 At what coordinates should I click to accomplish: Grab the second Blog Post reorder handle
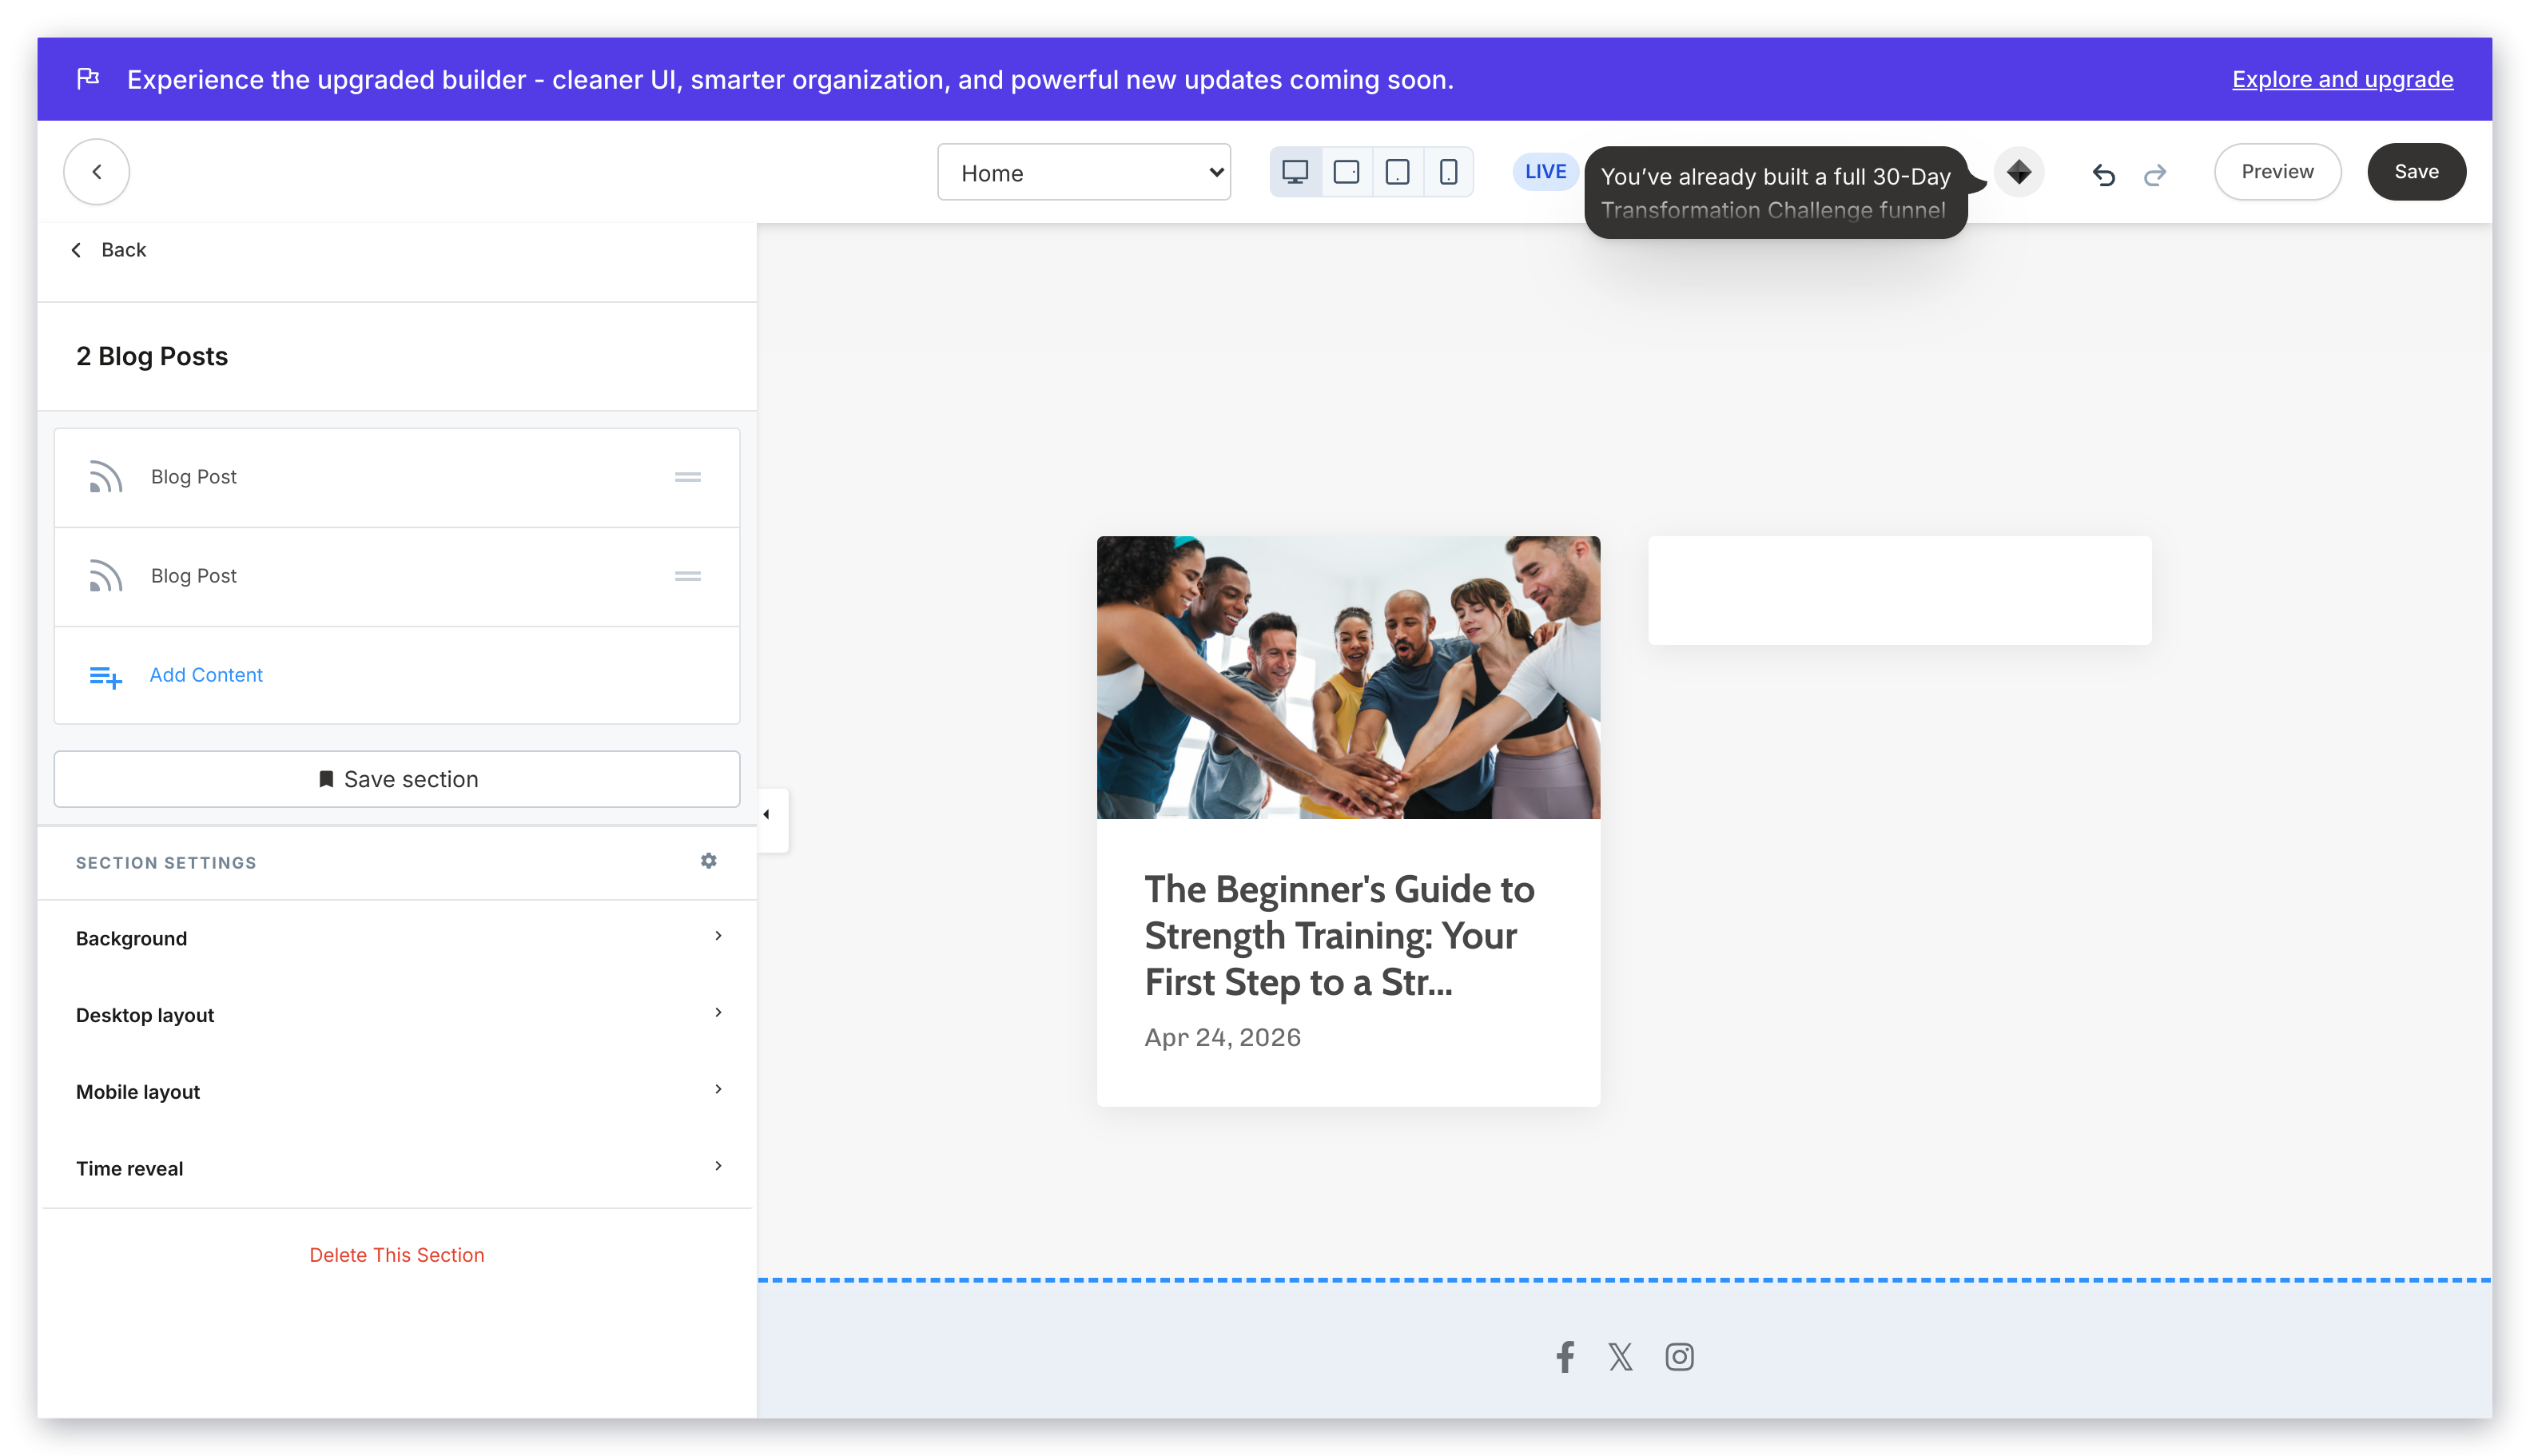(687, 576)
